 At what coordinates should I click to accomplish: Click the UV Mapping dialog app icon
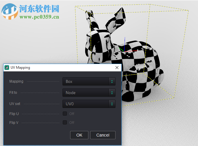(x=7, y=68)
